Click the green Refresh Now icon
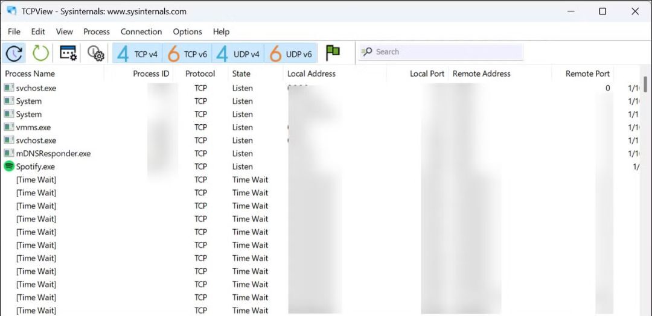This screenshot has width=652, height=316. (x=41, y=53)
